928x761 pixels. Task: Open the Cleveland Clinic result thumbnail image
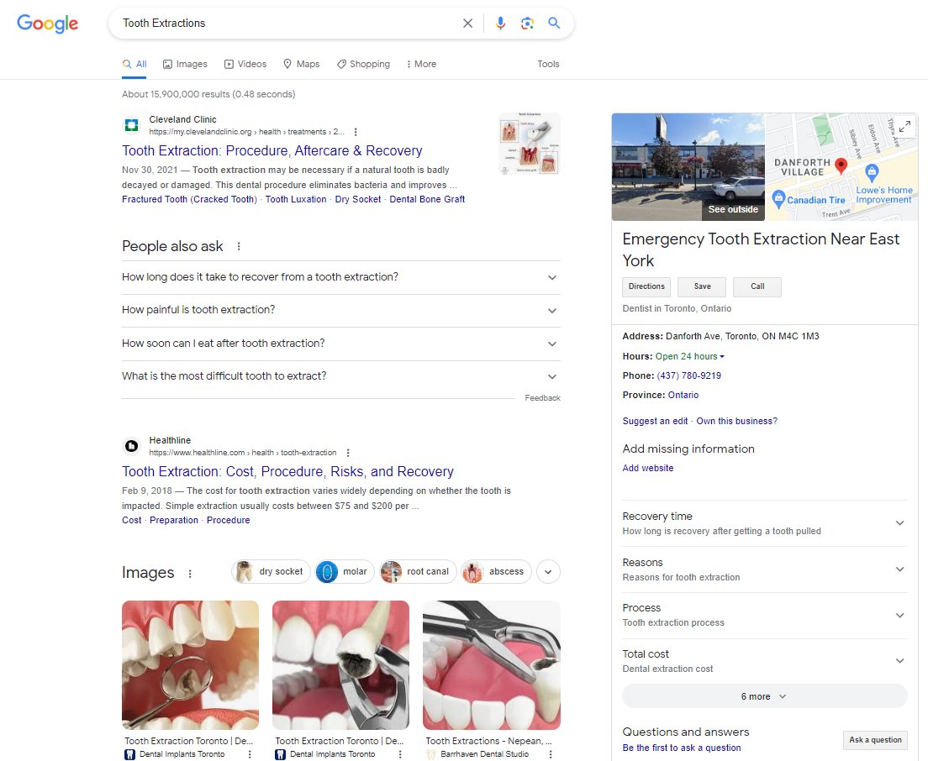[530, 143]
